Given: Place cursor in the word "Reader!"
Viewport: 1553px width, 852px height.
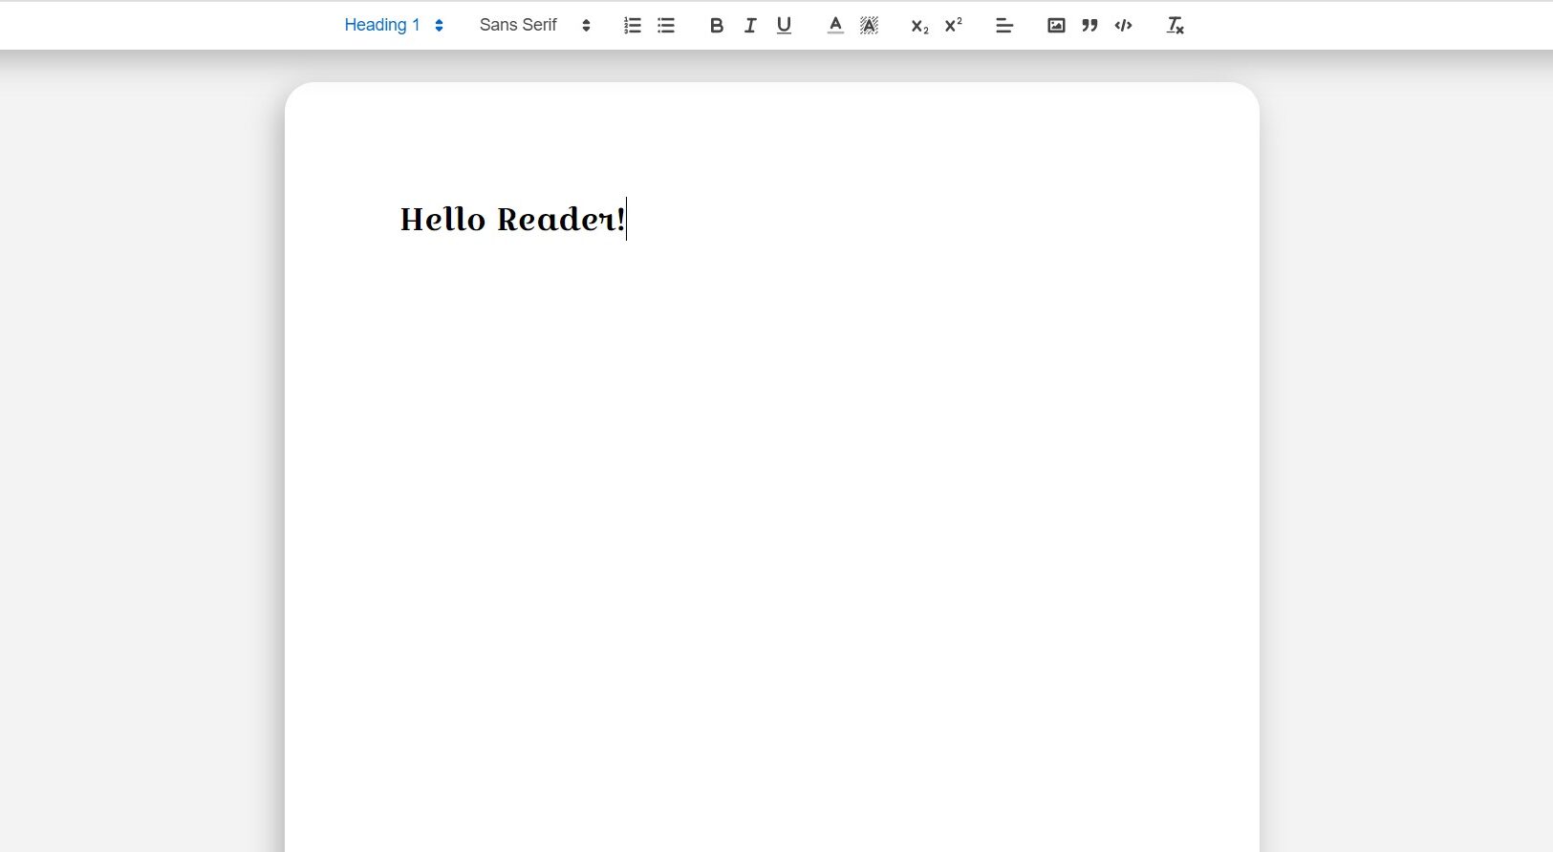Looking at the screenshot, I should click(559, 220).
